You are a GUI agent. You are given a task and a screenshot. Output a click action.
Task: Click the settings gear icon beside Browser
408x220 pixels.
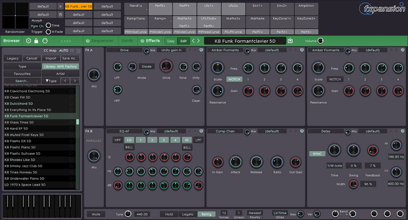click(28, 41)
